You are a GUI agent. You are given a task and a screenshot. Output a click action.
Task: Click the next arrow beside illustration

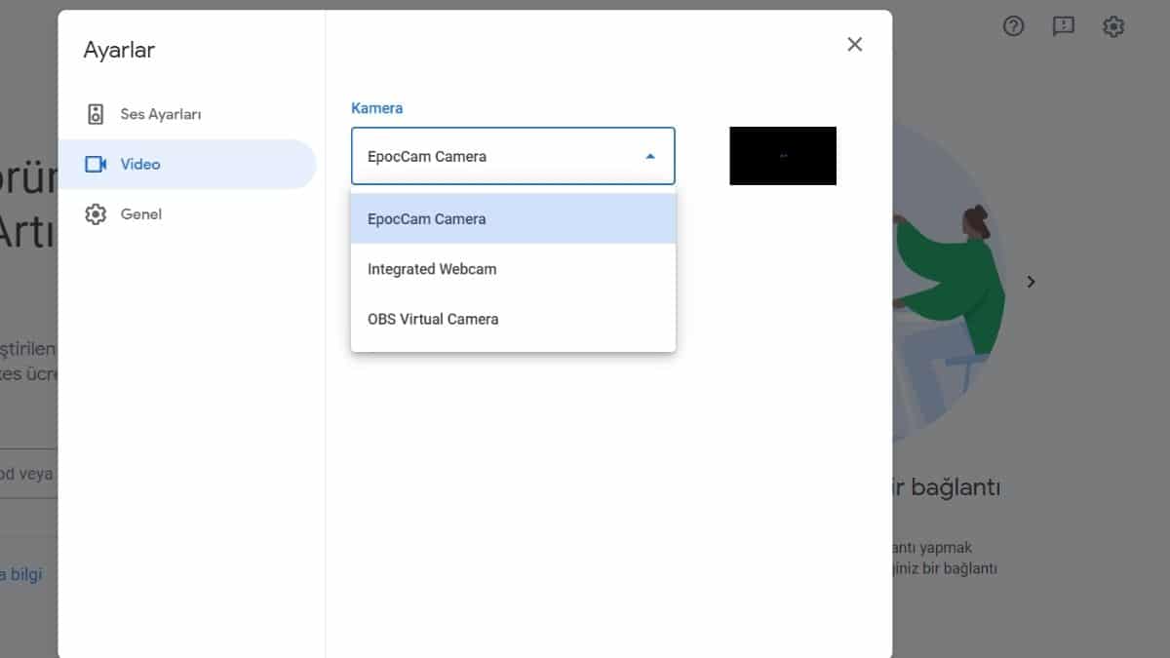tap(1031, 282)
